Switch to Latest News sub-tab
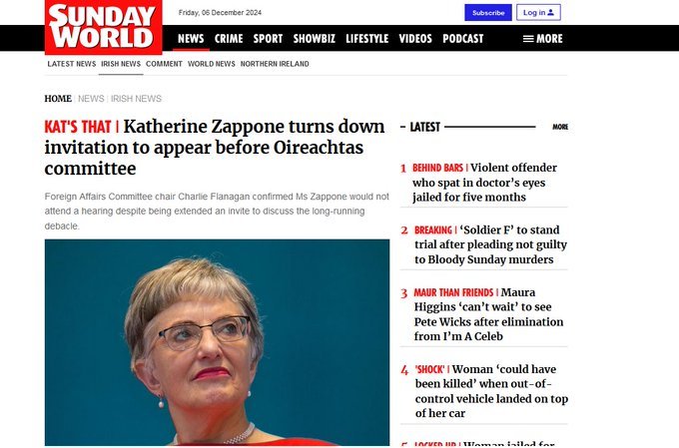 [72, 64]
